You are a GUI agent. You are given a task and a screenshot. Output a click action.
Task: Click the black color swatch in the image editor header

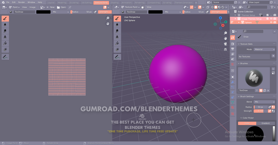(43, 12)
